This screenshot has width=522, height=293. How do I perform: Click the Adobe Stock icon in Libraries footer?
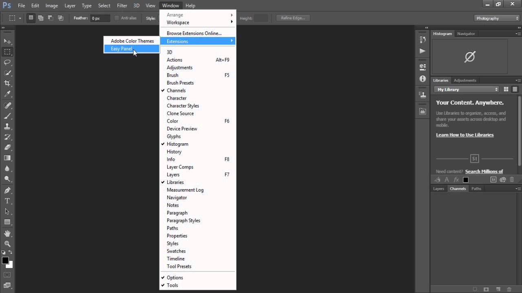493,179
